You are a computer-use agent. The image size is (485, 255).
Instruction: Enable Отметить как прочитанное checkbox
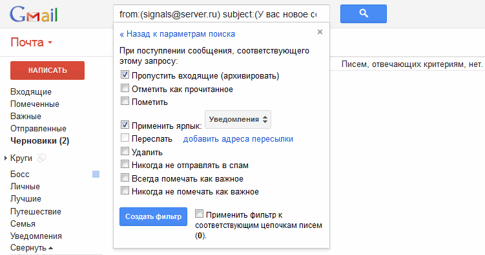pos(125,88)
